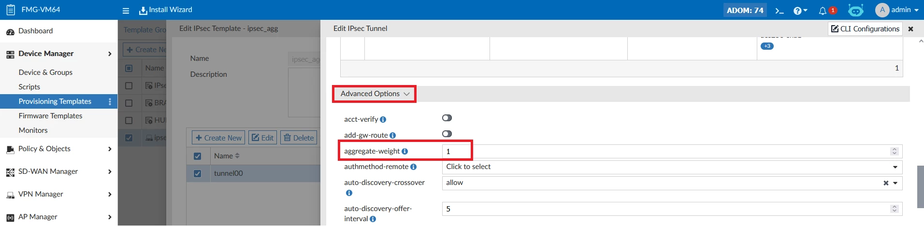
Task: Collapse the Advanced Options section
Action: [x=375, y=94]
